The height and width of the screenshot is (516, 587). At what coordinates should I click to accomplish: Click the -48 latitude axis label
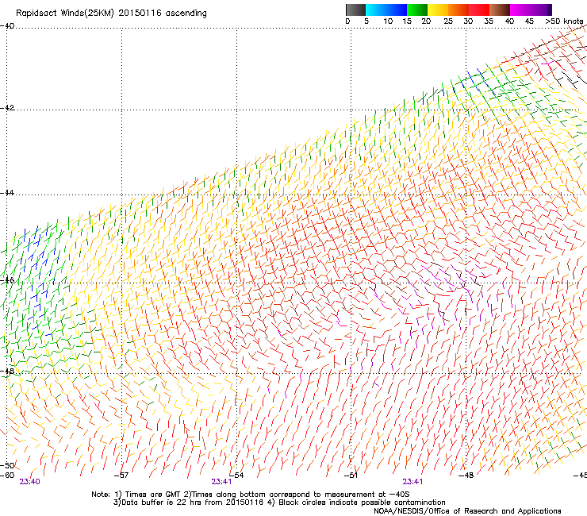coord(7,371)
